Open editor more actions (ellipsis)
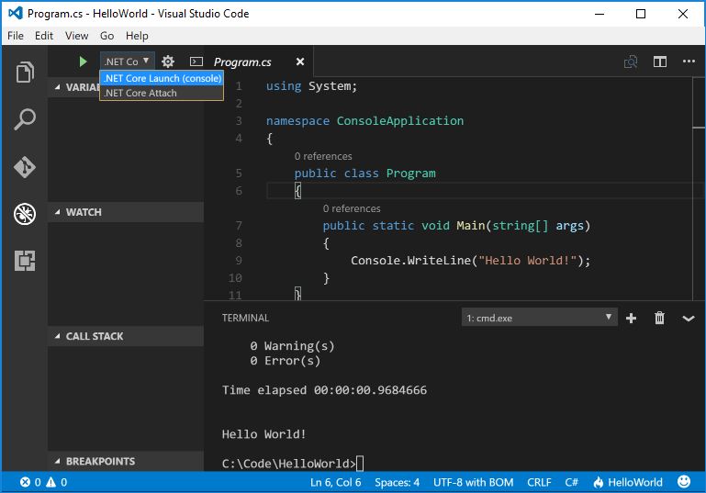 (x=689, y=62)
